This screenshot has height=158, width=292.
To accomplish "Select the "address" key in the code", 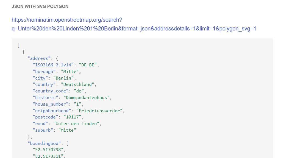I will (39, 58).
